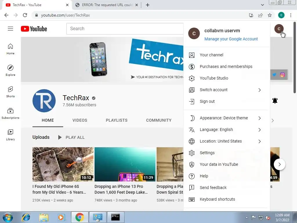Viewport: 297px width, 223px height.
Task: Open Subscriptions in the sidebar
Action: (x=10, y=113)
